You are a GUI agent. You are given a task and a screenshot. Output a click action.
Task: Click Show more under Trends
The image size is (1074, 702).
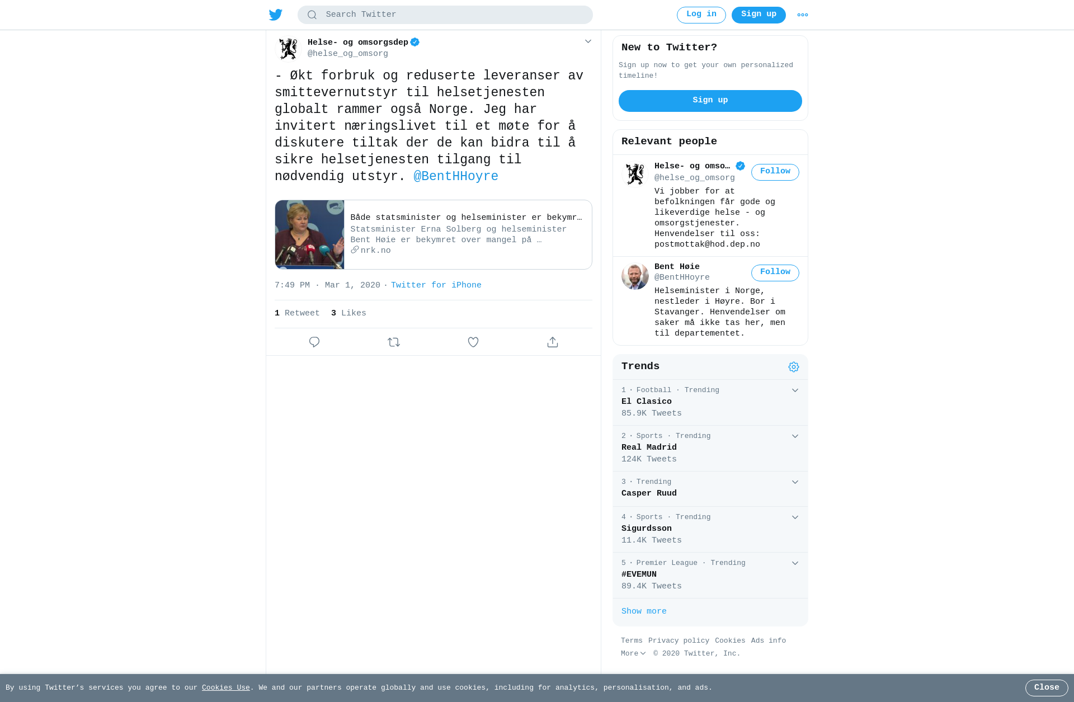644,611
